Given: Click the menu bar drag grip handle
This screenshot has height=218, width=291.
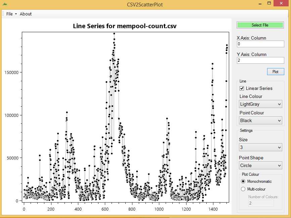Looking at the screenshot, I should [3, 14].
